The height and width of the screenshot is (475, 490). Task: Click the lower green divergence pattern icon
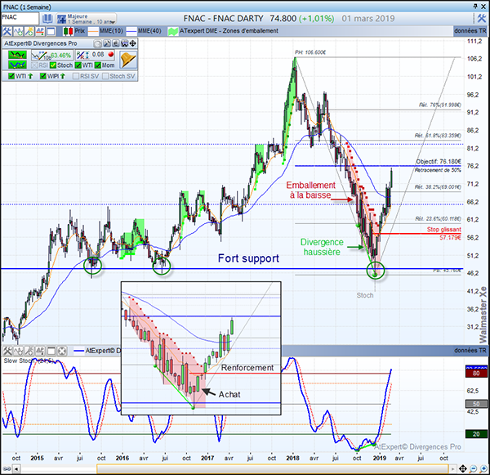pyautogui.click(x=17, y=65)
